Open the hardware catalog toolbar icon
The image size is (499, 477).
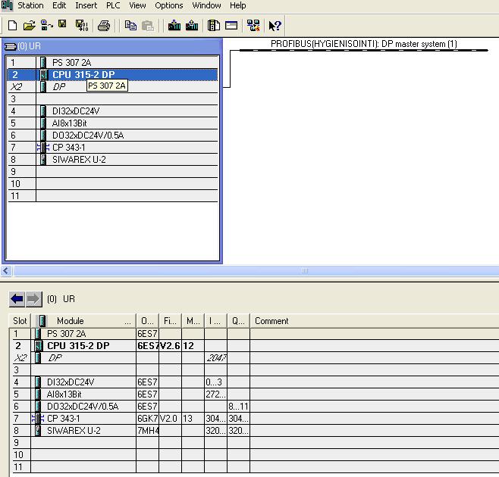coord(214,26)
